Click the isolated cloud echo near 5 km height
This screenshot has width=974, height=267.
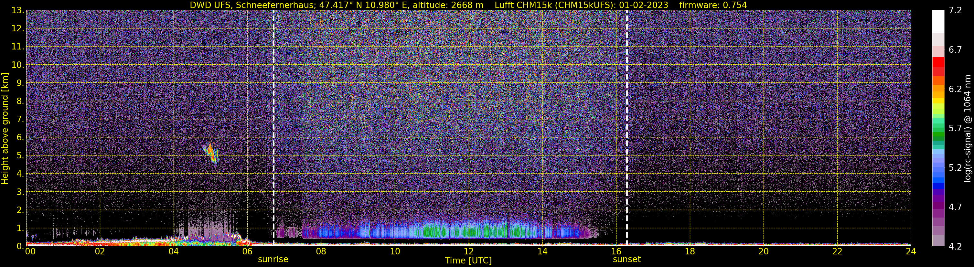(211, 153)
